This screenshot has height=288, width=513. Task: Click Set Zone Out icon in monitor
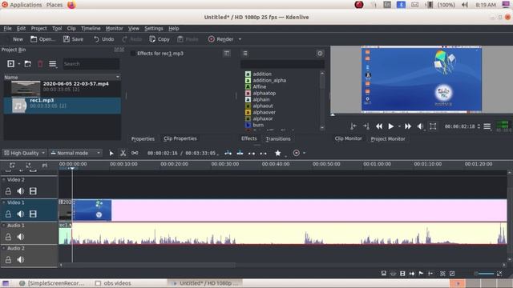click(366, 126)
